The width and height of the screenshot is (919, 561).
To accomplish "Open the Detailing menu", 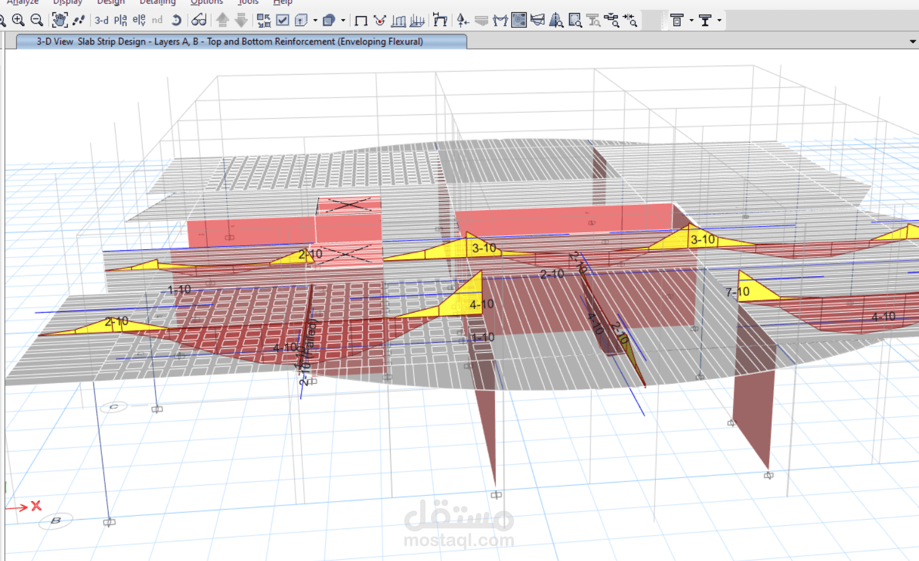I will [x=158, y=2].
